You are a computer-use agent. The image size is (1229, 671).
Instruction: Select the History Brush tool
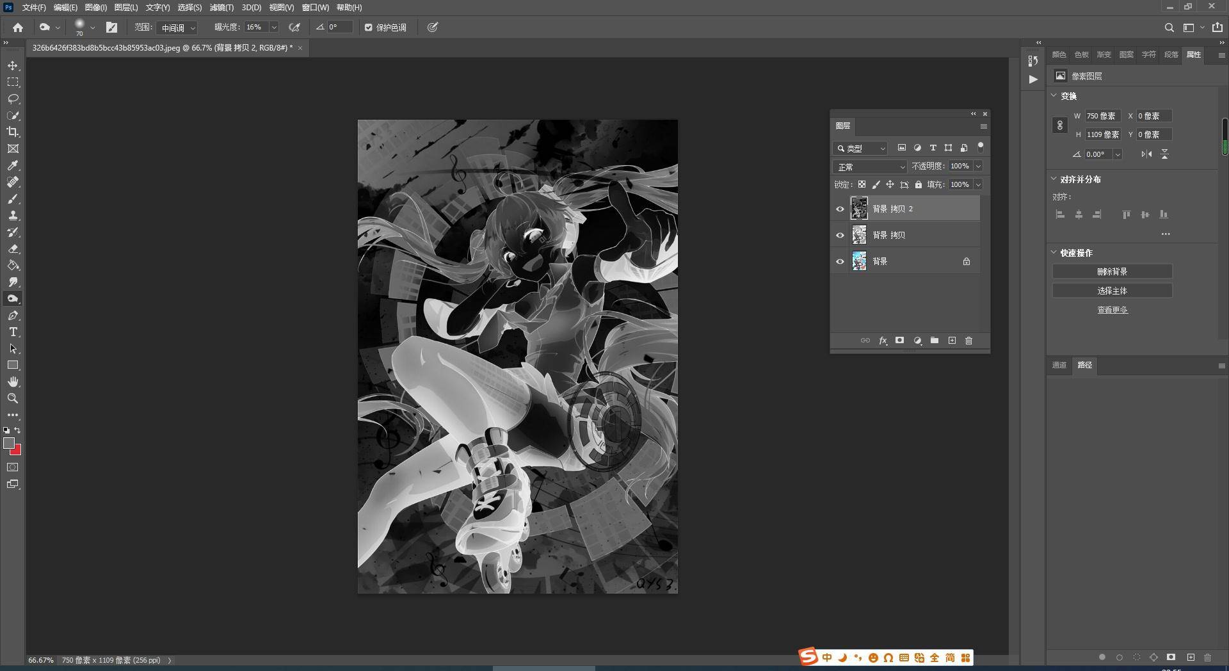coord(13,232)
